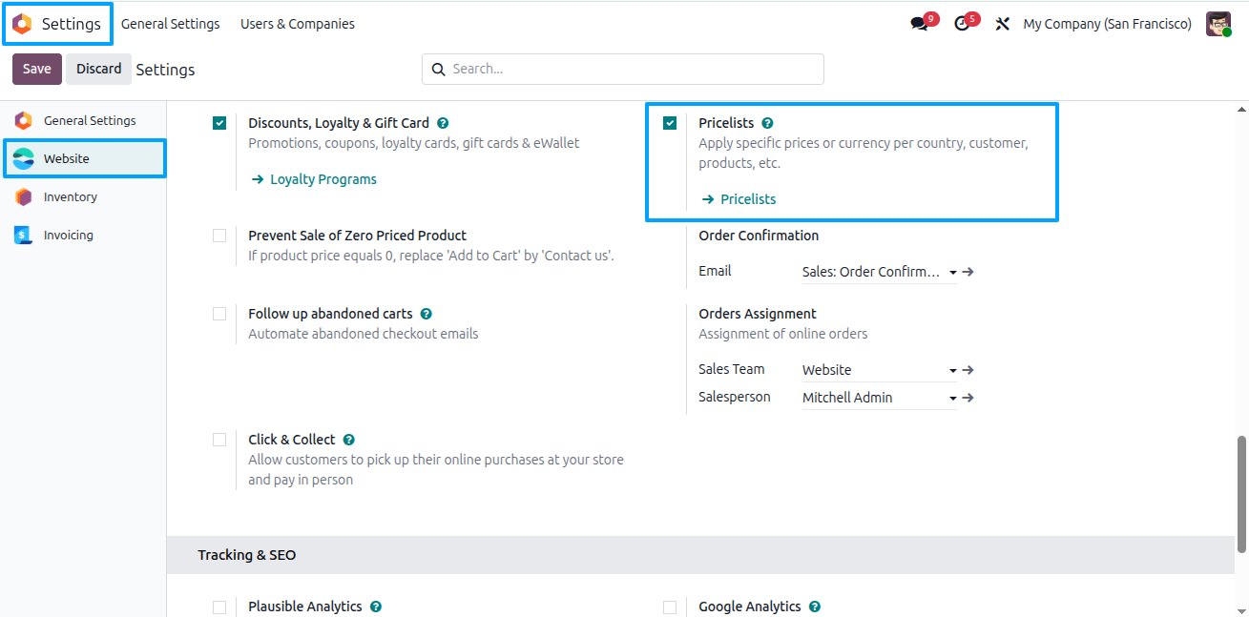The width and height of the screenshot is (1249, 617).
Task: Open the activities clock icon with 5 badge
Action: 962,24
